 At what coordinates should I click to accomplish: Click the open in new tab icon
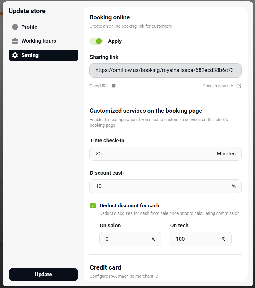pos(239,86)
